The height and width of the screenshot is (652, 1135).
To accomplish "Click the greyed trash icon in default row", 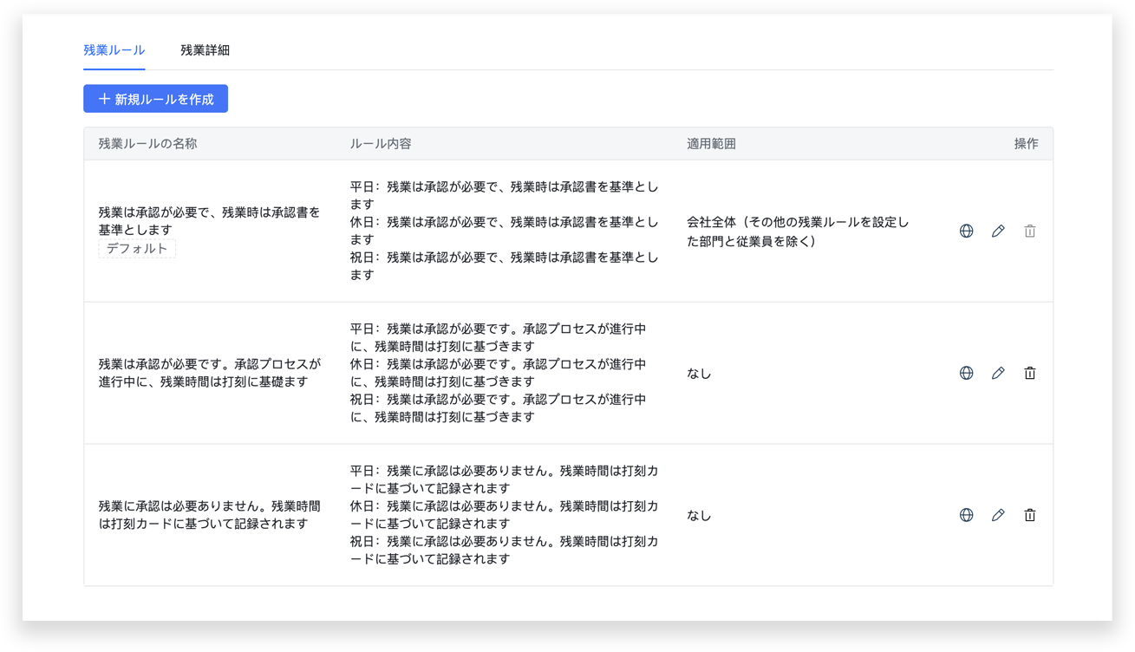I will coord(1029,231).
